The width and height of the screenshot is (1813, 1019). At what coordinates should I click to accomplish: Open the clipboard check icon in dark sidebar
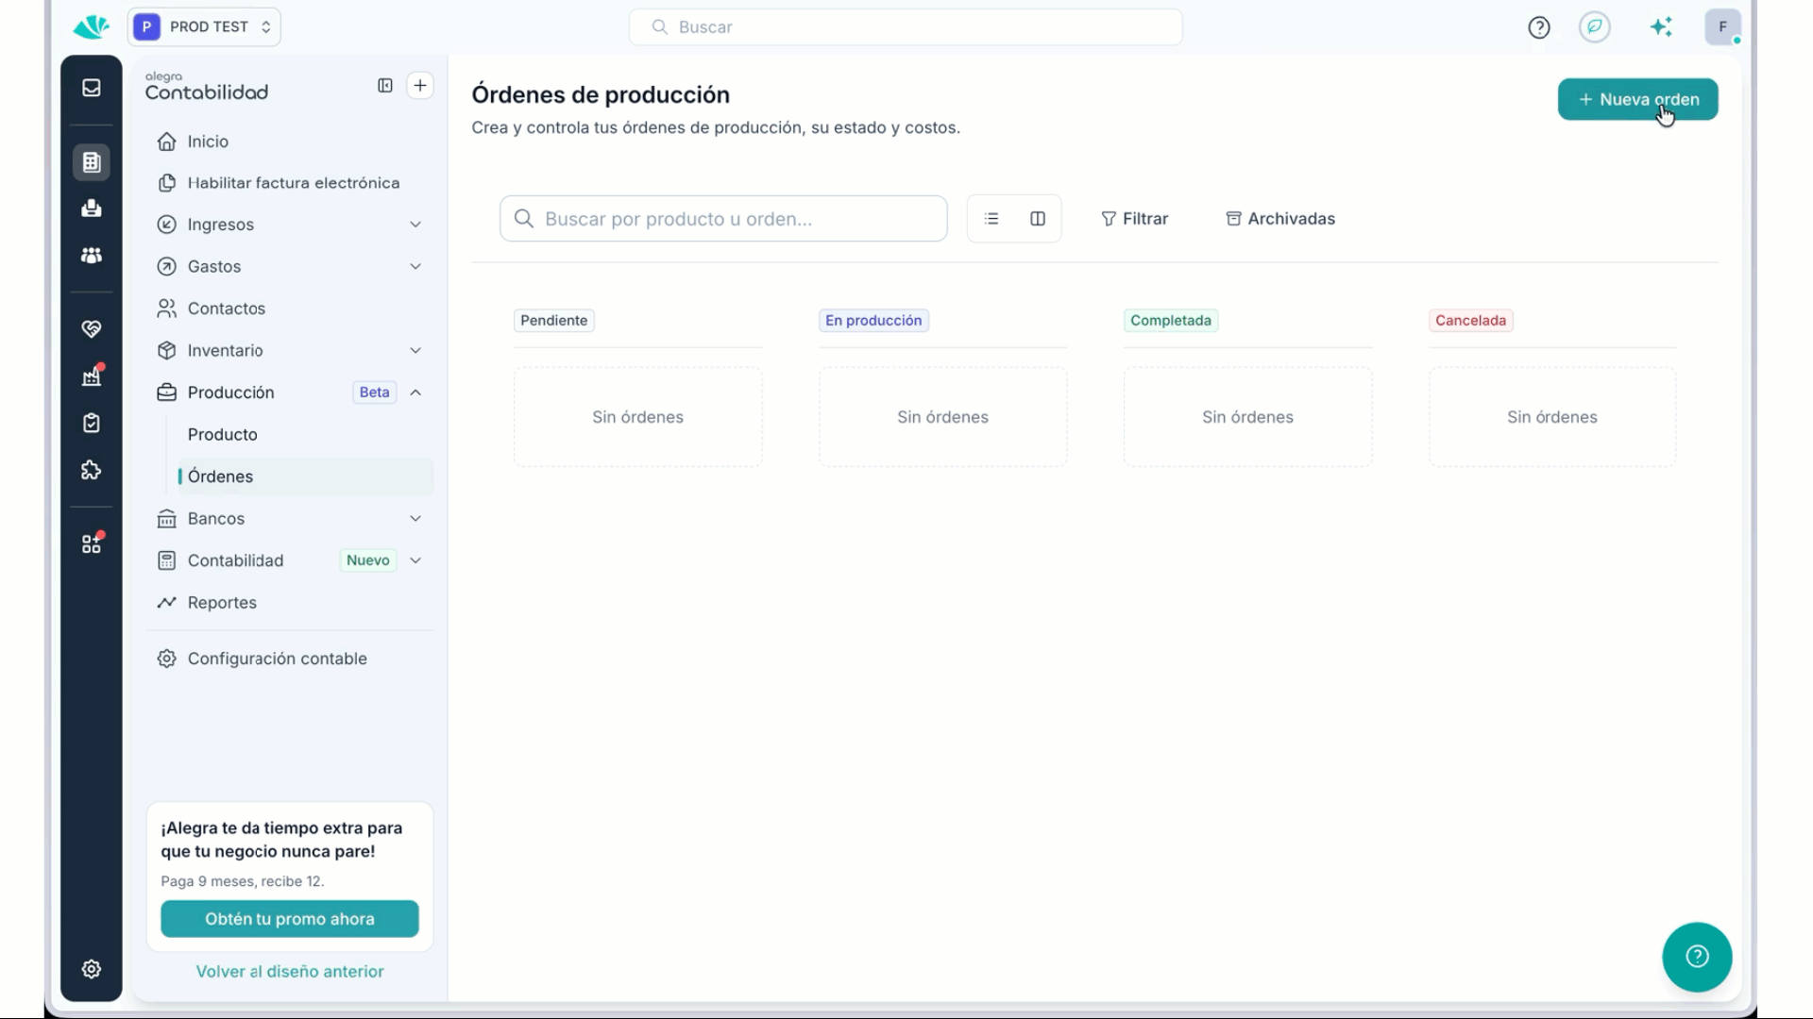click(x=92, y=423)
